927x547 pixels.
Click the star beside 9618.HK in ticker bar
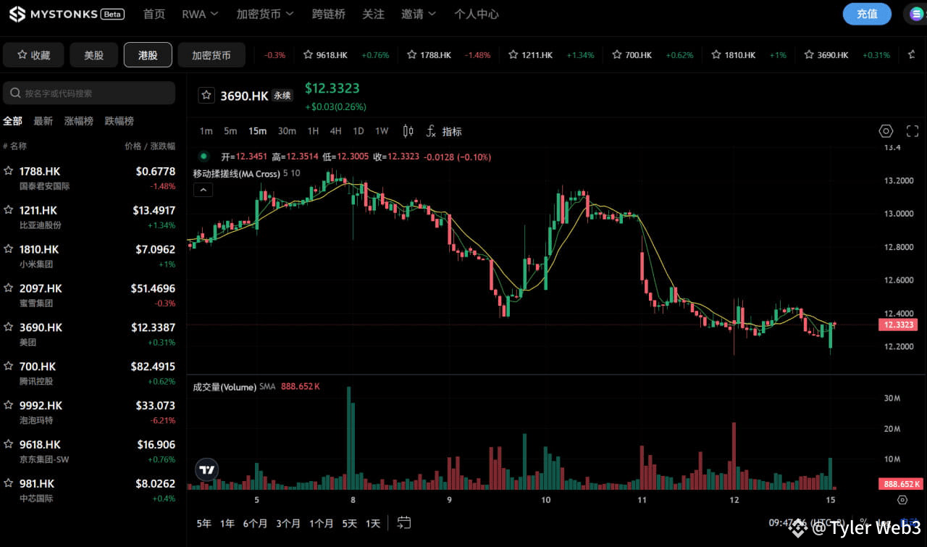[x=309, y=55]
